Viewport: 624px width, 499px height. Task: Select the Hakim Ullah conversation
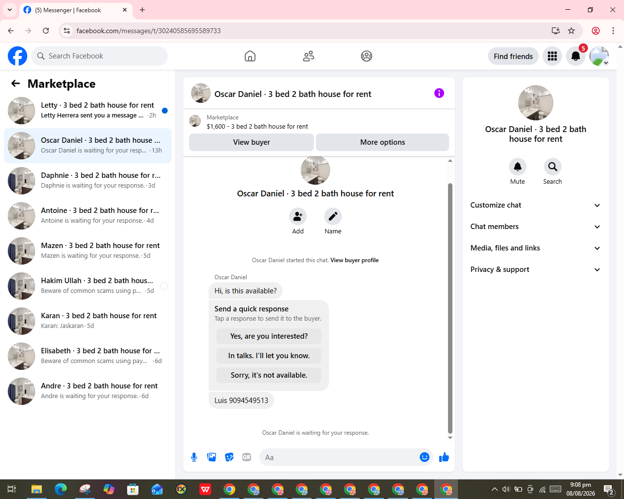[x=88, y=286]
